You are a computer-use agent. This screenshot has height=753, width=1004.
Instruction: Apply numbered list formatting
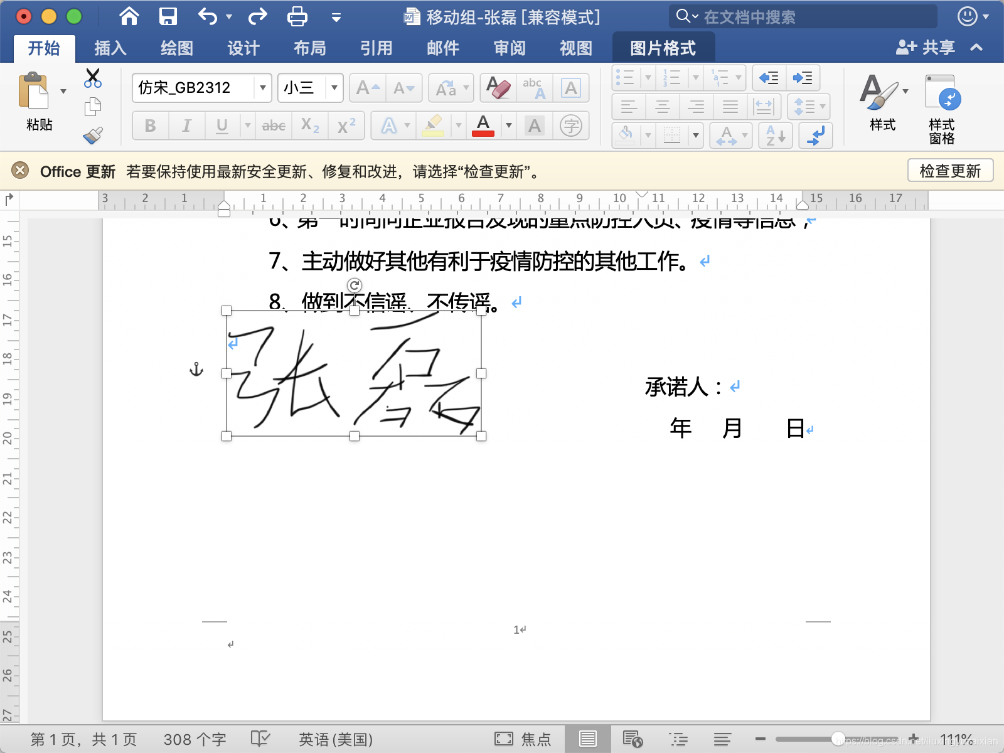[x=673, y=77]
